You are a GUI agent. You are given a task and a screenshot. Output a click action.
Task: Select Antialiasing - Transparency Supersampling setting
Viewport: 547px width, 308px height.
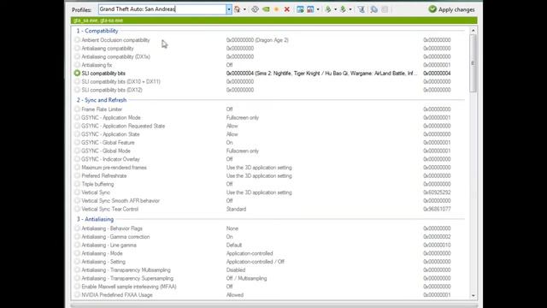127,278
